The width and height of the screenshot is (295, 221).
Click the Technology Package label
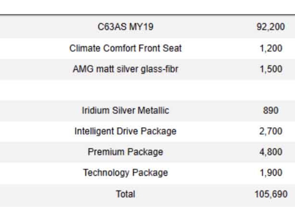125,173
